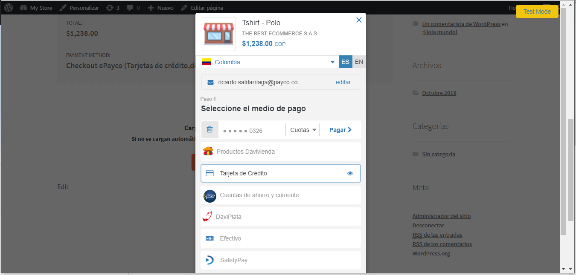The width and height of the screenshot is (576, 275).
Task: Open the Sin categoría category link
Action: (x=439, y=154)
